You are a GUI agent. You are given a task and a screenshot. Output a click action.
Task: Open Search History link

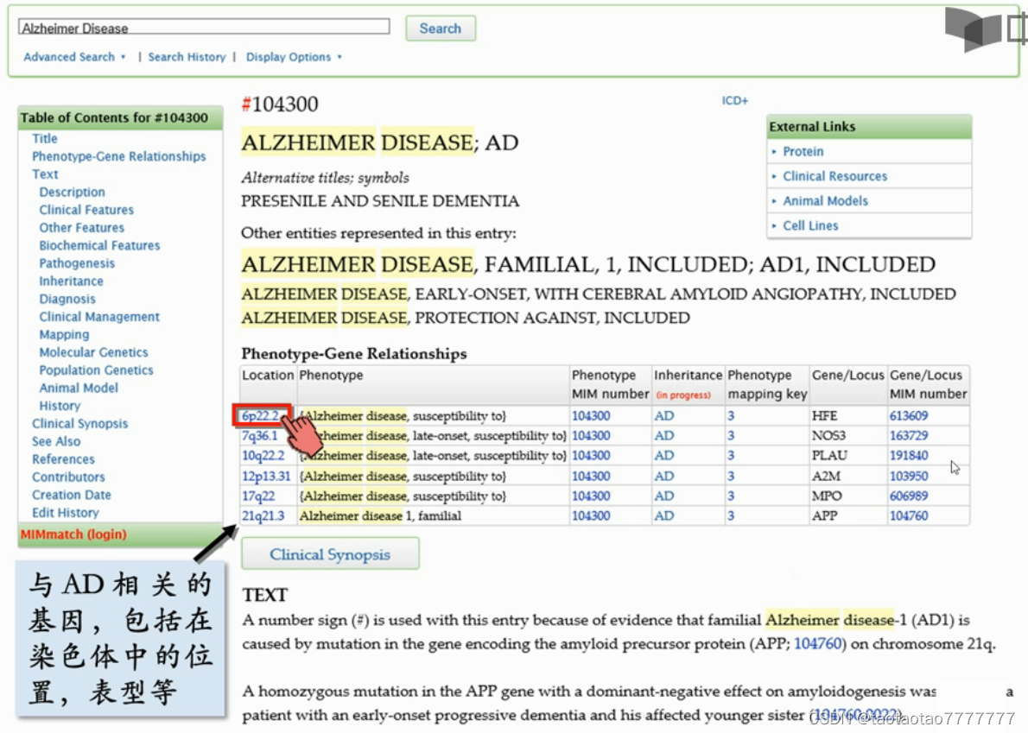(187, 57)
